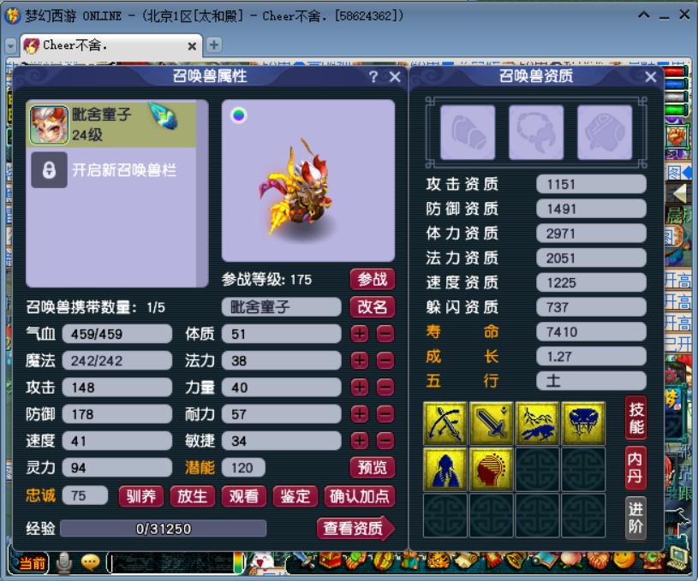Click the 观看 button

pos(244,496)
